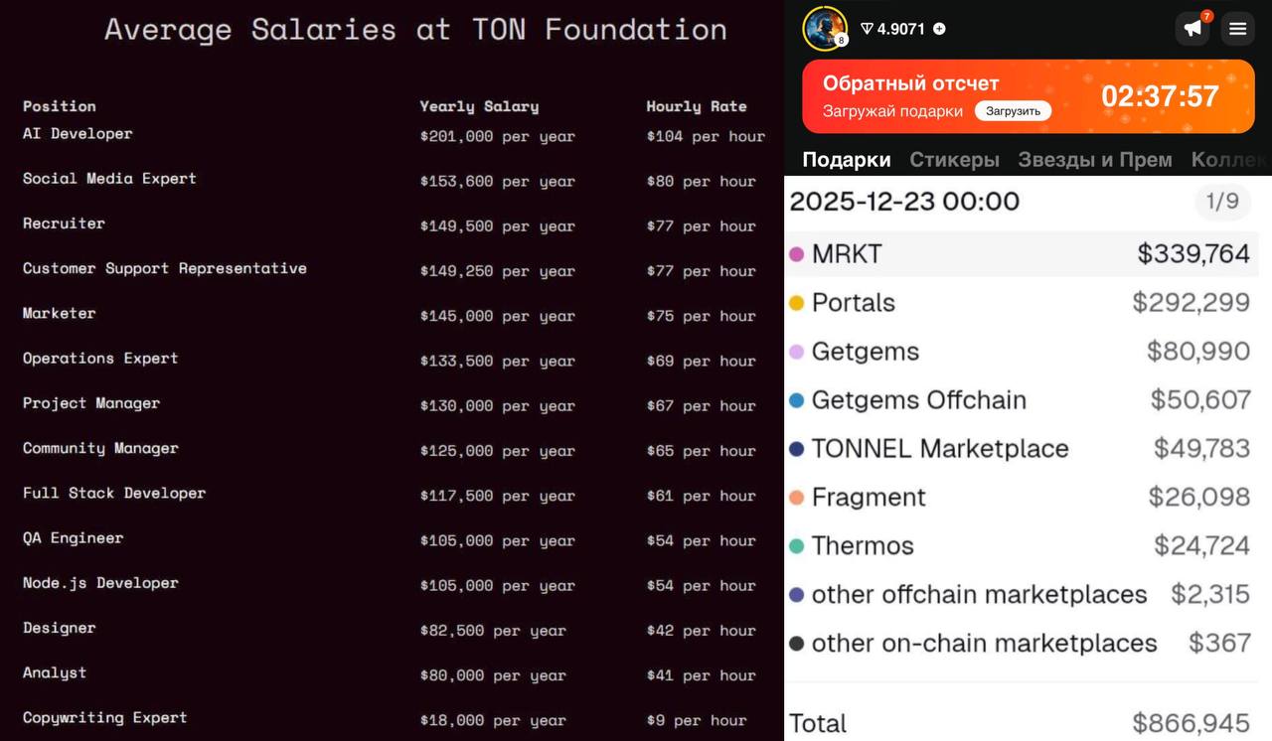Open the profile avatar

[x=824, y=28]
